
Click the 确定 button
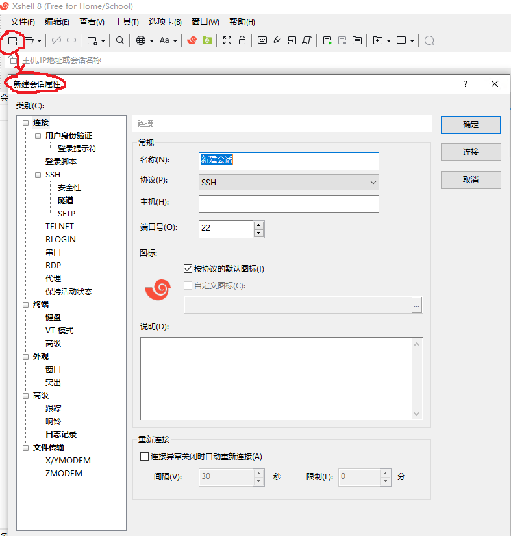pyautogui.click(x=471, y=125)
